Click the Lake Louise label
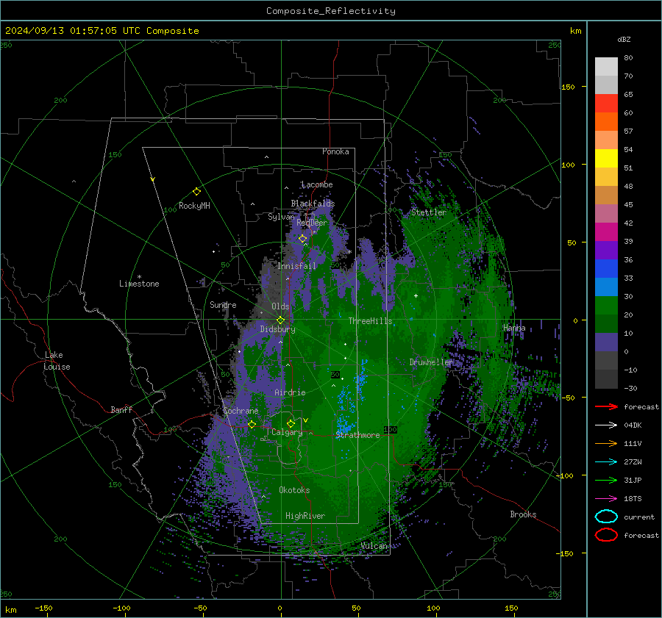Screen dimensions: 662x618 [57, 361]
